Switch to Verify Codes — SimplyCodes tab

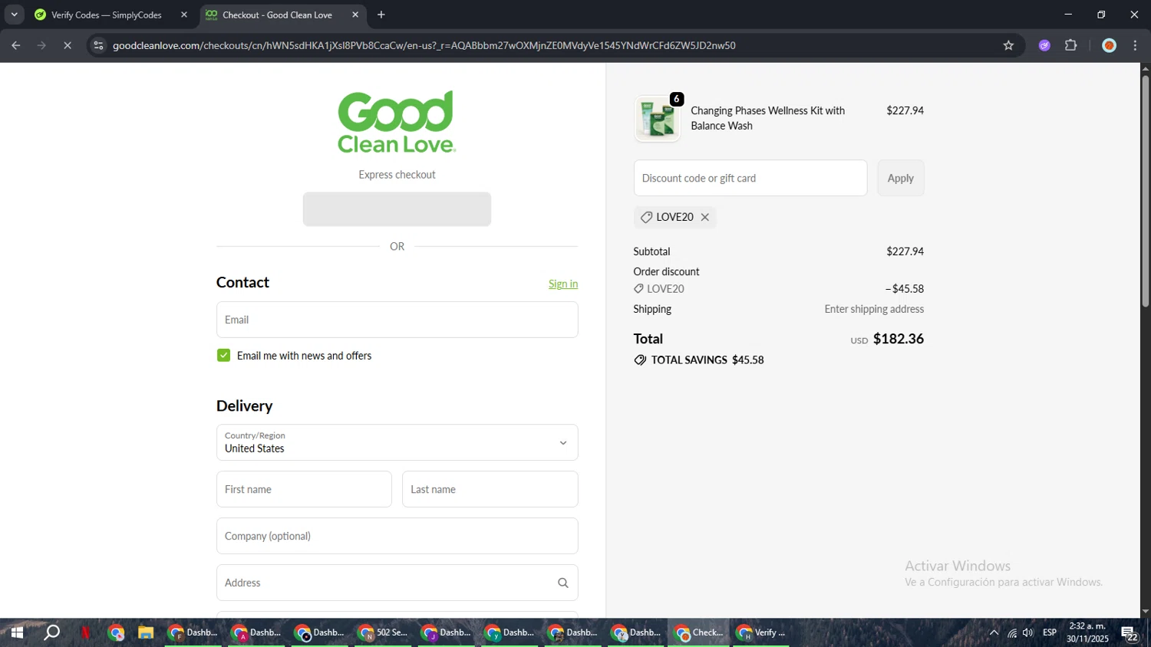coord(106,15)
